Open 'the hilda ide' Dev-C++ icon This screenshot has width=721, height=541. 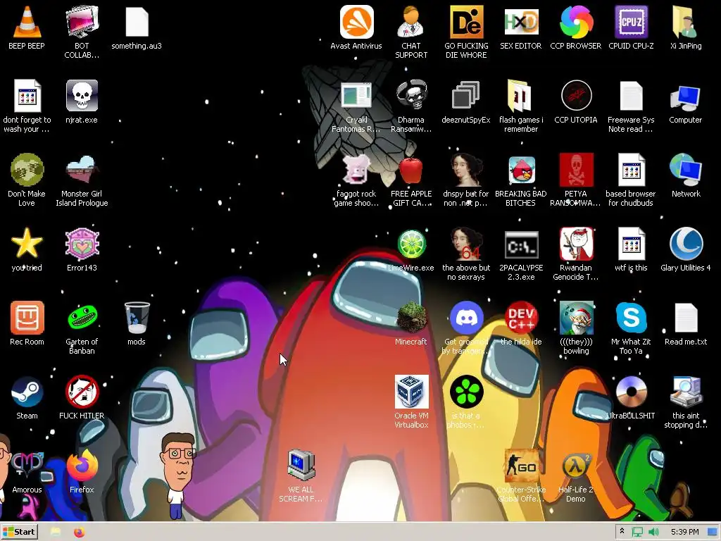(x=521, y=318)
